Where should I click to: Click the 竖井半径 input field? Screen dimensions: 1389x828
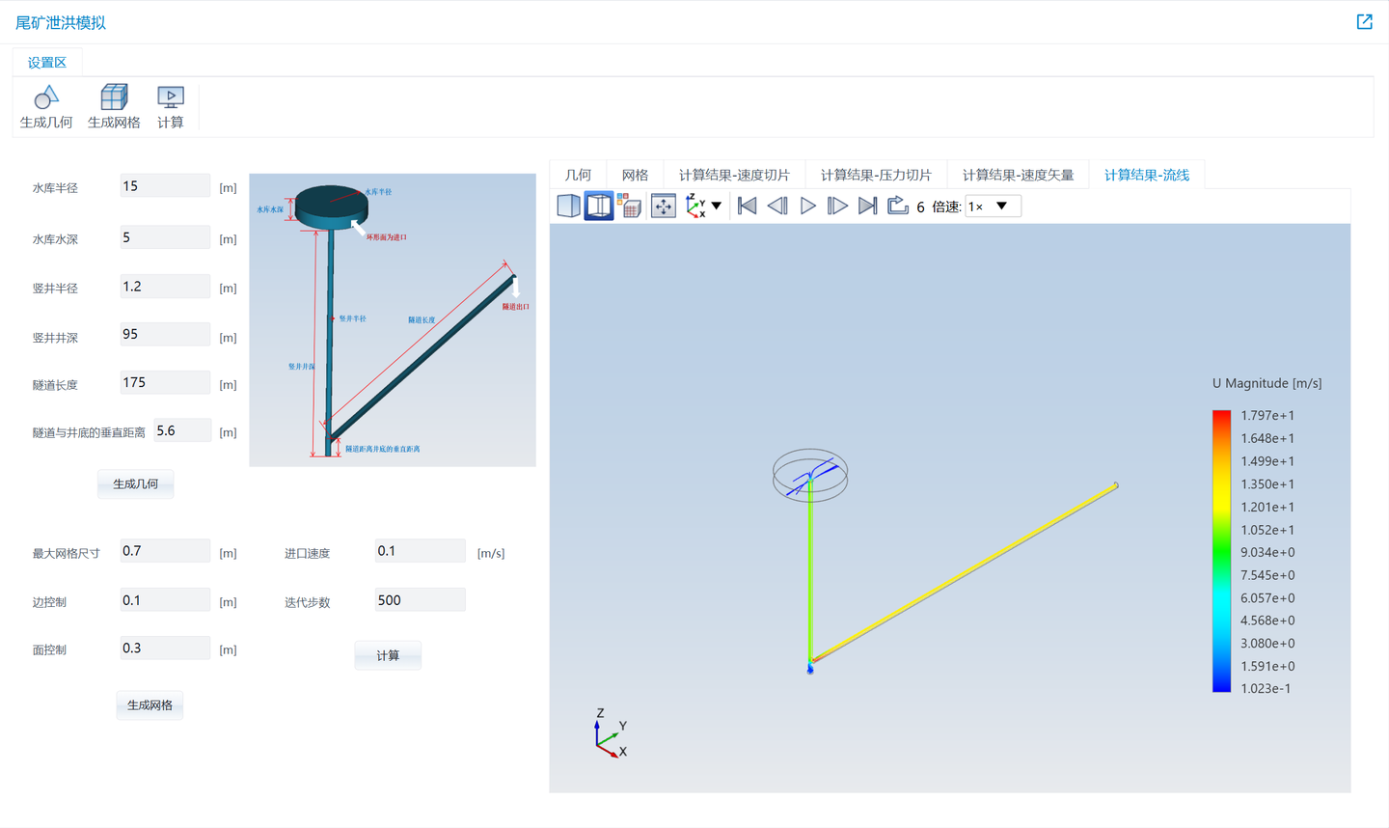coord(165,287)
